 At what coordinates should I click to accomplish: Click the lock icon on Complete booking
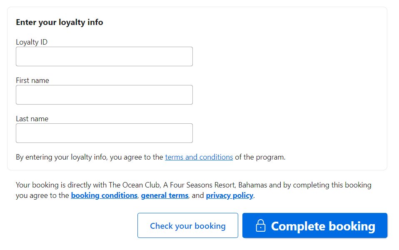(260, 225)
